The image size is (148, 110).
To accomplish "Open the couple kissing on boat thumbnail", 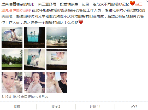I will click(x=12, y=37).
